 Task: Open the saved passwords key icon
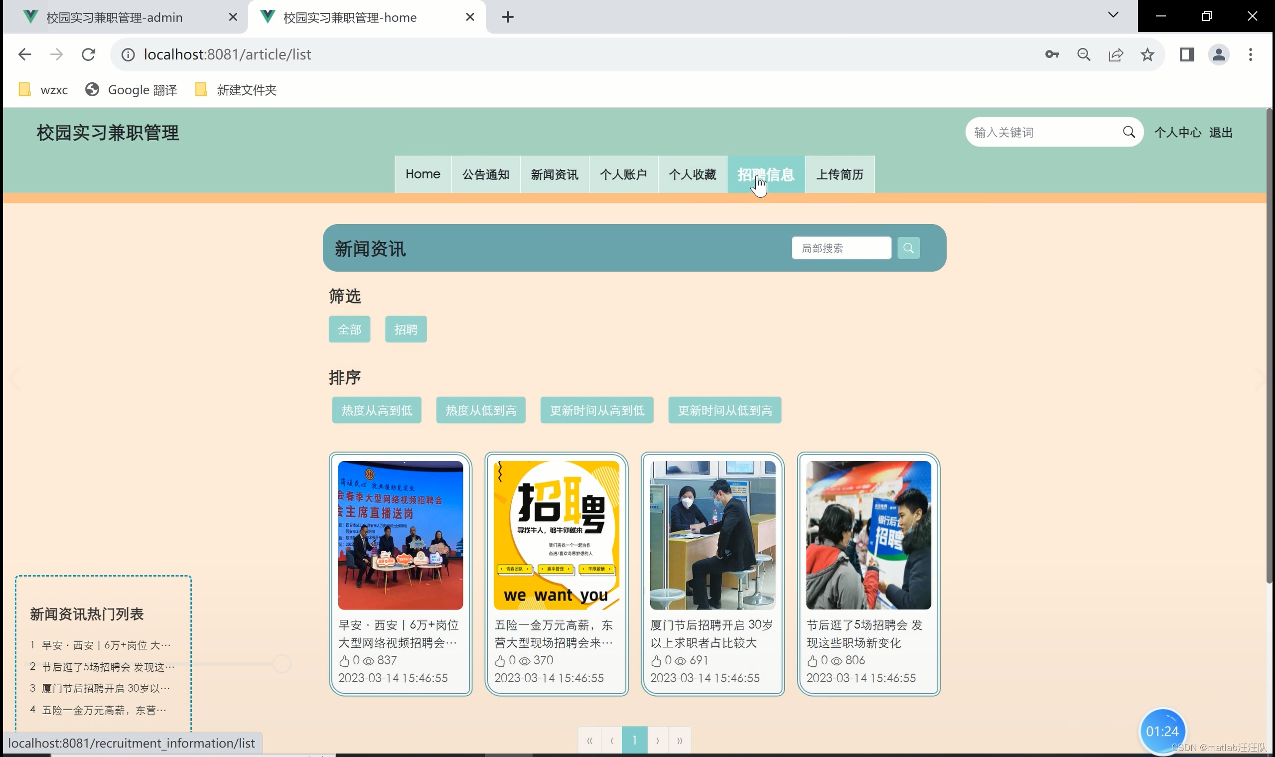click(x=1052, y=55)
